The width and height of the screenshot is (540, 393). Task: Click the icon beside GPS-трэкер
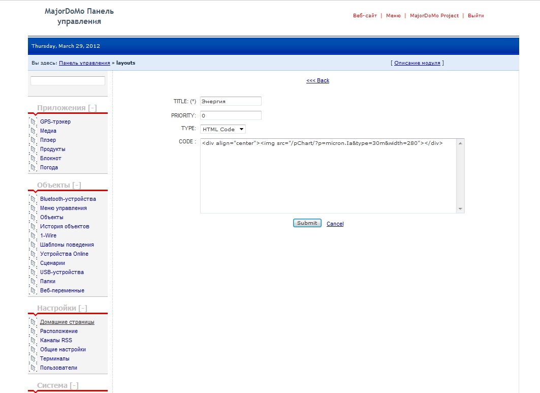coord(34,122)
